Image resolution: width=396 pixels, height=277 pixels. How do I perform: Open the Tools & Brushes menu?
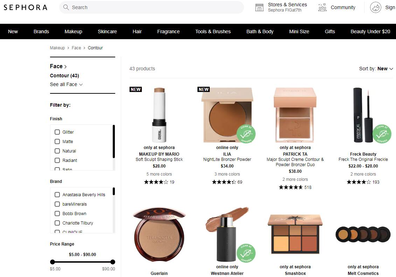tap(213, 31)
